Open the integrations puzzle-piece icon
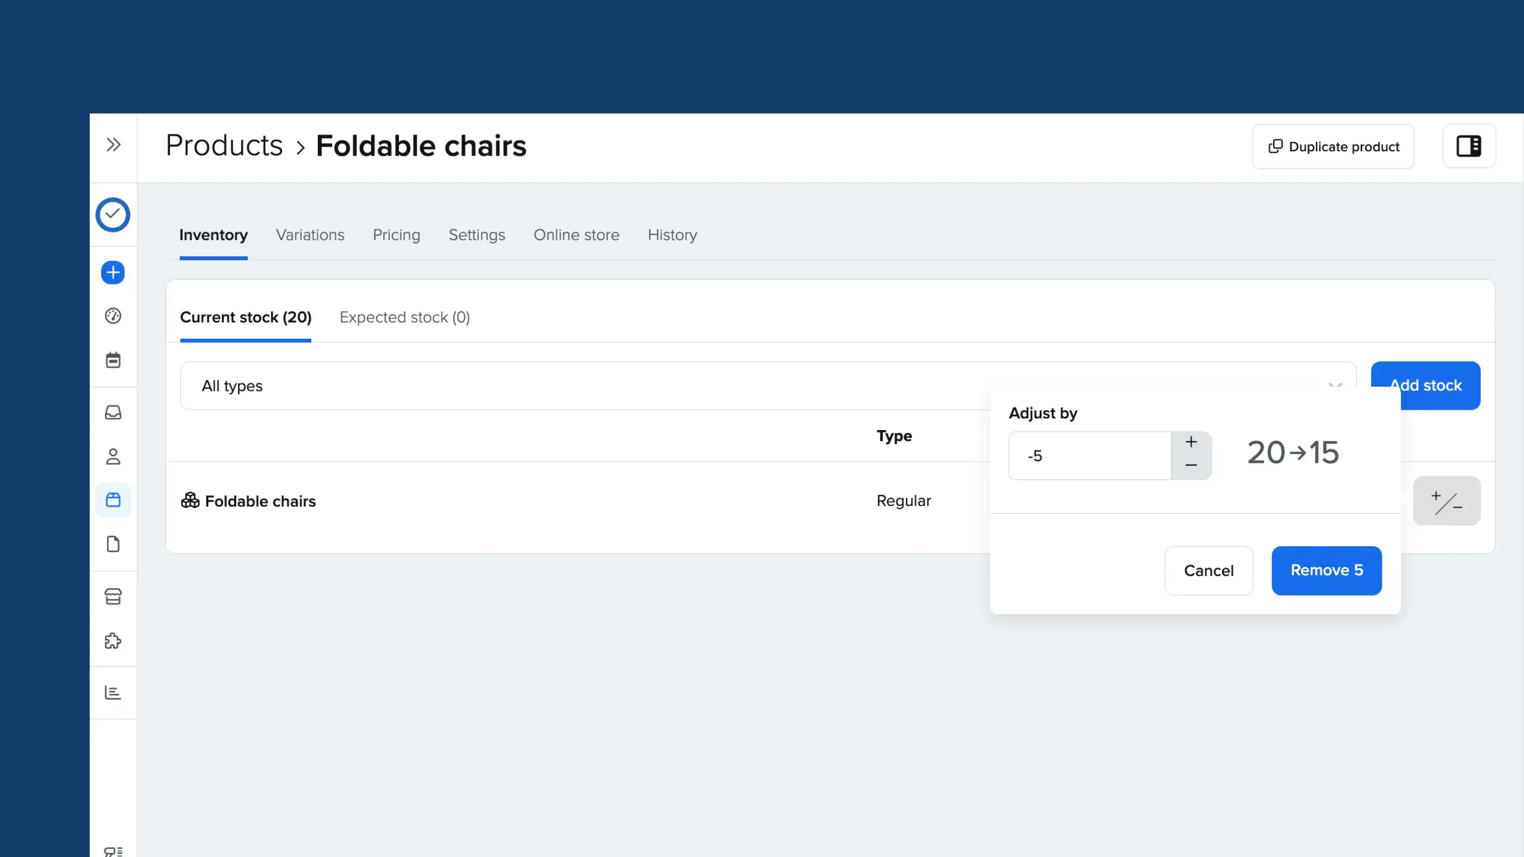Viewport: 1524px width, 857px height. (x=113, y=640)
